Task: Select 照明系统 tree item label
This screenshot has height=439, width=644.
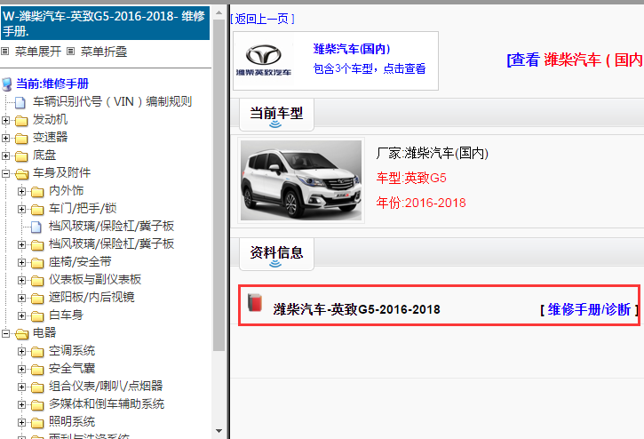Action: [x=72, y=422]
